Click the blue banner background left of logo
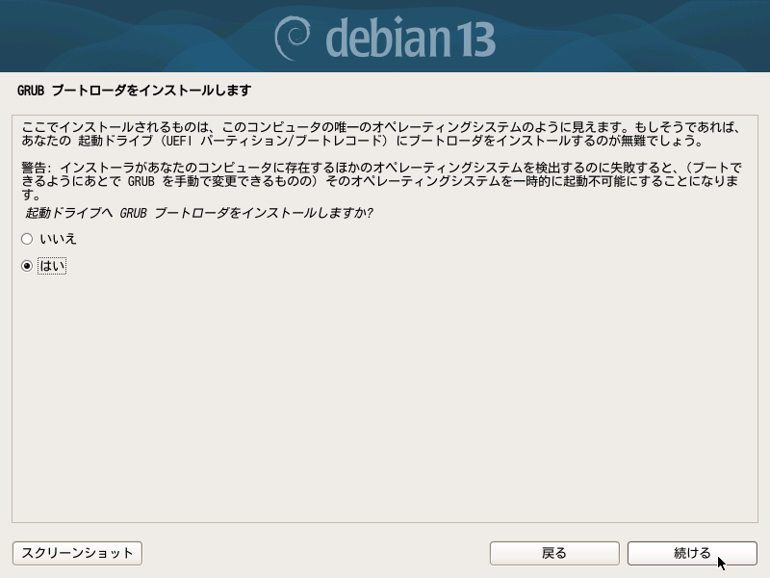770x578 pixels. pos(133,37)
